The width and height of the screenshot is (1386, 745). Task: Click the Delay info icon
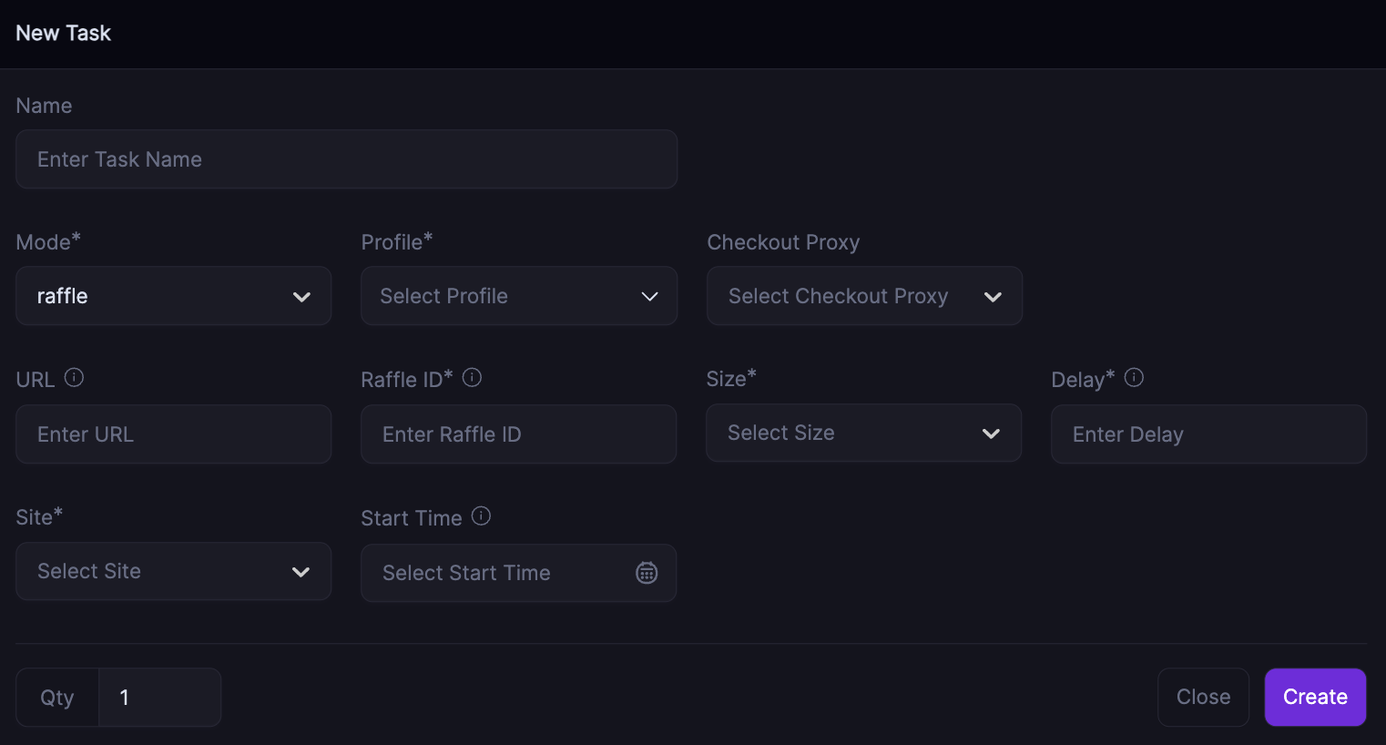click(x=1134, y=378)
